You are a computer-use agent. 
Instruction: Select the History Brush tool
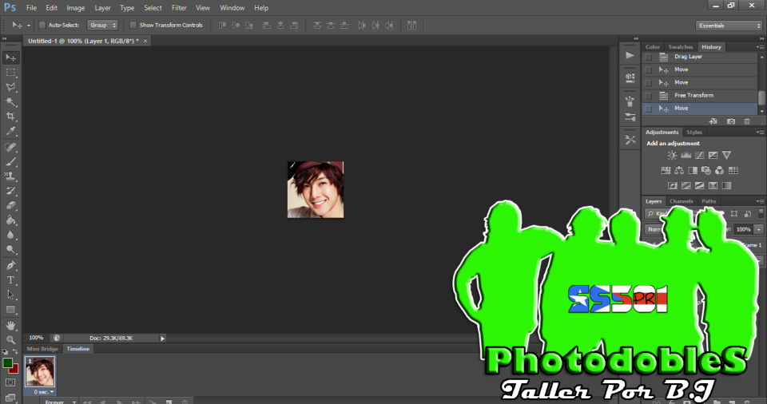pyautogui.click(x=10, y=191)
